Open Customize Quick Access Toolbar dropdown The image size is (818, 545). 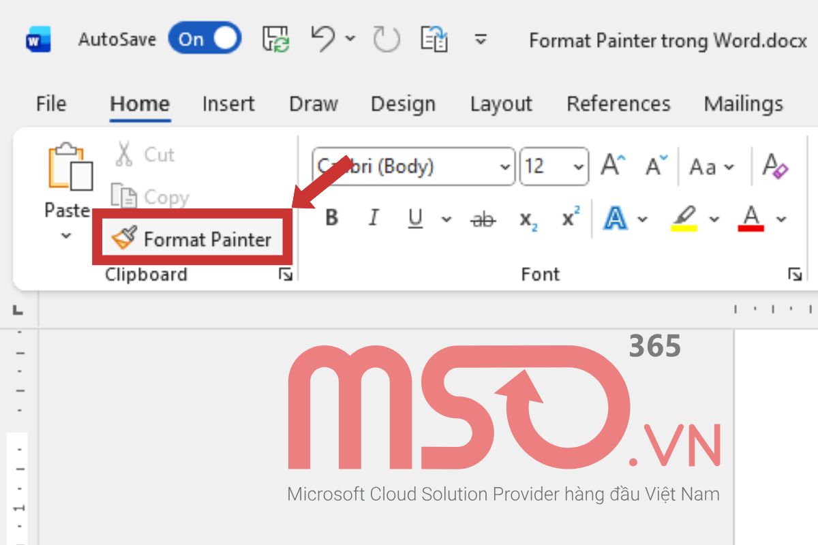[x=481, y=39]
